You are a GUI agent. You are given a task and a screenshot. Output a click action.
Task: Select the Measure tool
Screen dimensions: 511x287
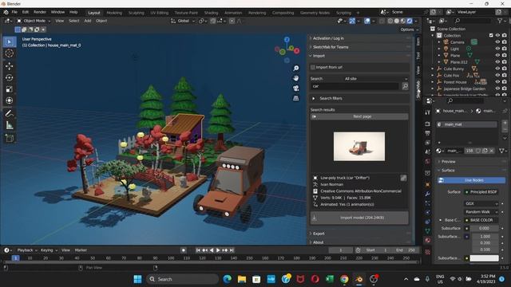(x=10, y=125)
